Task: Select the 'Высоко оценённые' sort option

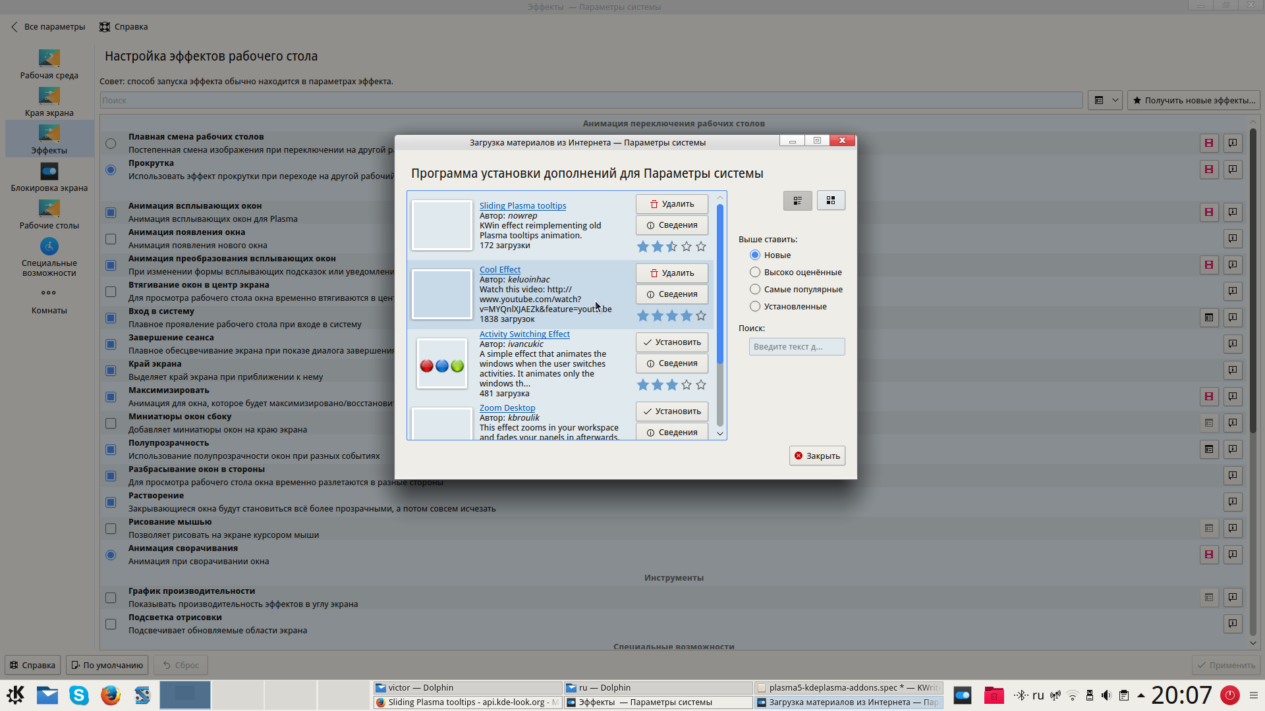Action: pyautogui.click(x=755, y=272)
